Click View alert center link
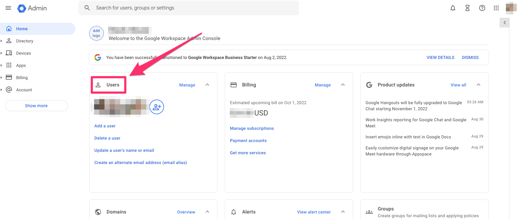Viewport: 517px width, 219px height. click(314, 212)
